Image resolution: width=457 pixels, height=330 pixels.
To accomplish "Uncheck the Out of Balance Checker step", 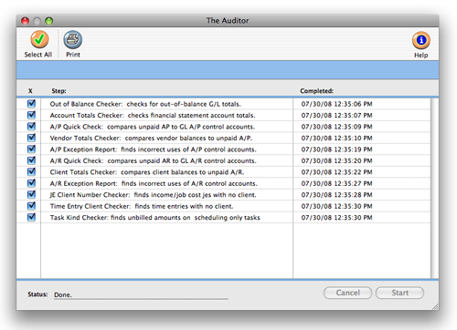I will [x=31, y=104].
